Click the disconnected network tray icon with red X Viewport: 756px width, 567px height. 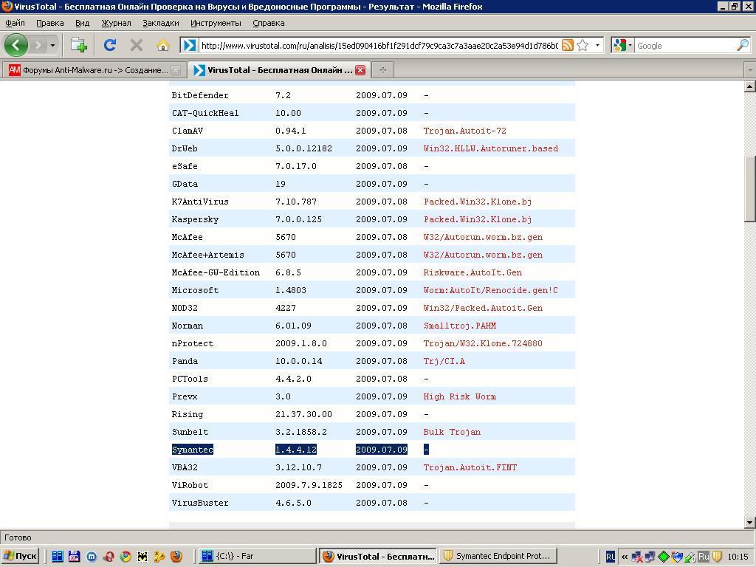coord(637,557)
